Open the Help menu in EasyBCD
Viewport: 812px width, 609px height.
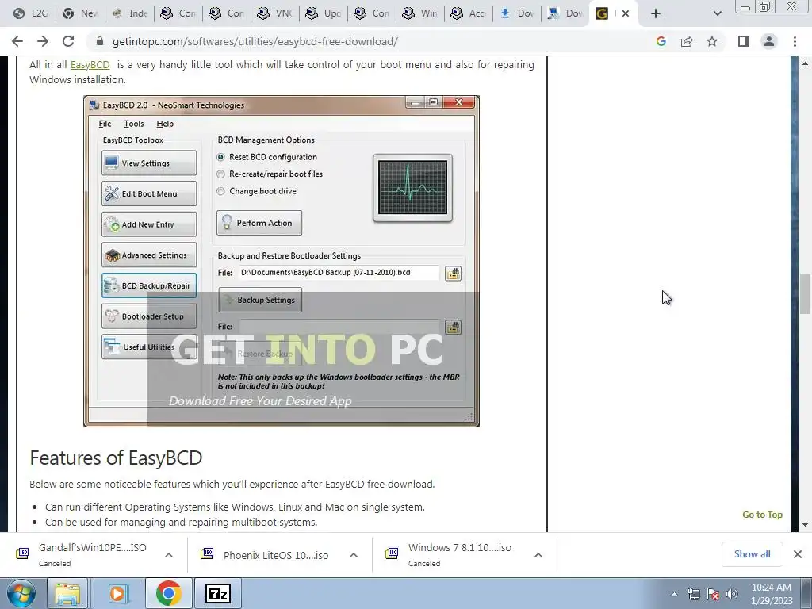(165, 124)
